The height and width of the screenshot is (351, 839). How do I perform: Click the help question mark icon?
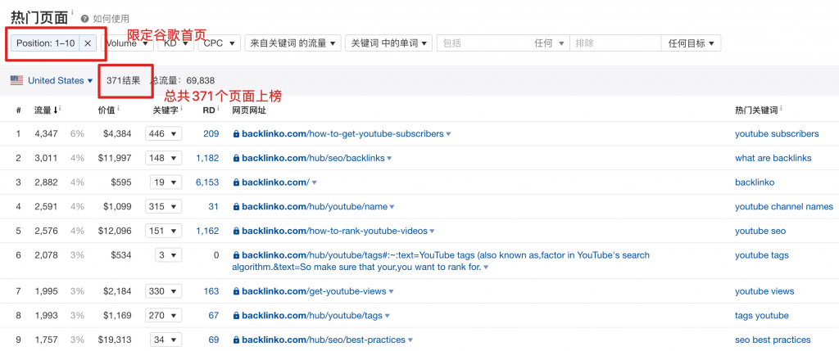click(x=85, y=18)
